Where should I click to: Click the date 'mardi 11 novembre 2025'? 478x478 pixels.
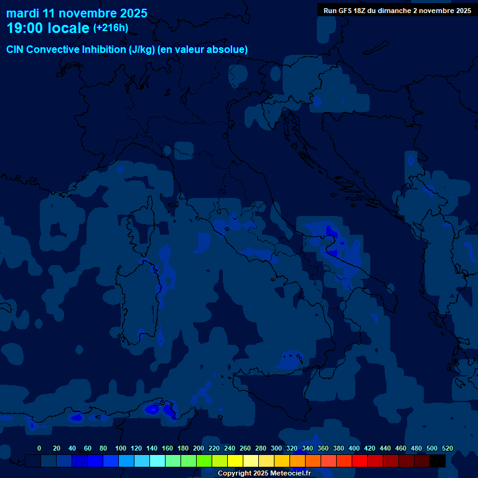[77, 13]
